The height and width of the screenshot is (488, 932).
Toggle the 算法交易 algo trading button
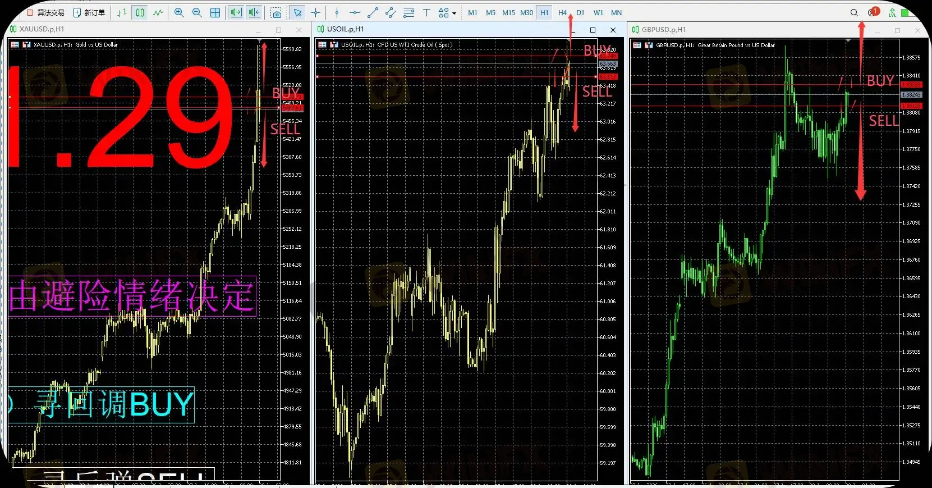coord(45,12)
